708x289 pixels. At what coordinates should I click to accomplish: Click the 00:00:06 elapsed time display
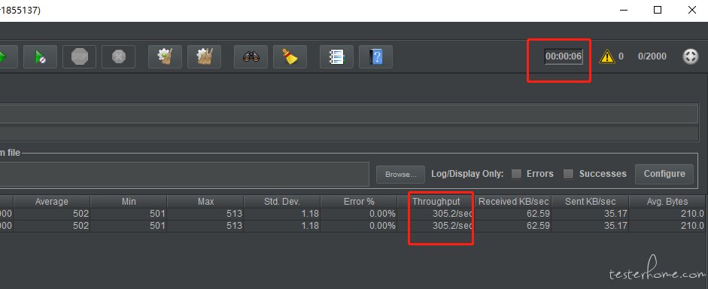point(563,56)
